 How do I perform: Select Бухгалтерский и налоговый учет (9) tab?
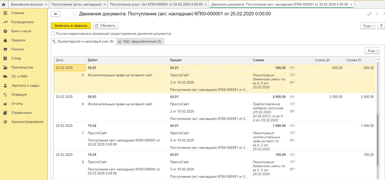pyautogui.click(x=84, y=42)
